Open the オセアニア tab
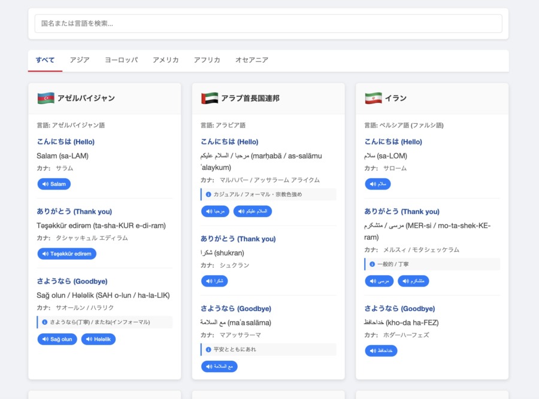This screenshot has height=399, width=539. click(x=252, y=60)
